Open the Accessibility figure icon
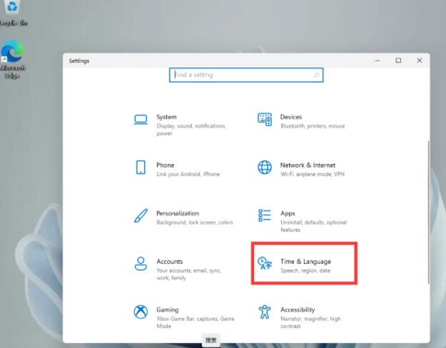Viewport: 446px width, 348px height. point(265,312)
